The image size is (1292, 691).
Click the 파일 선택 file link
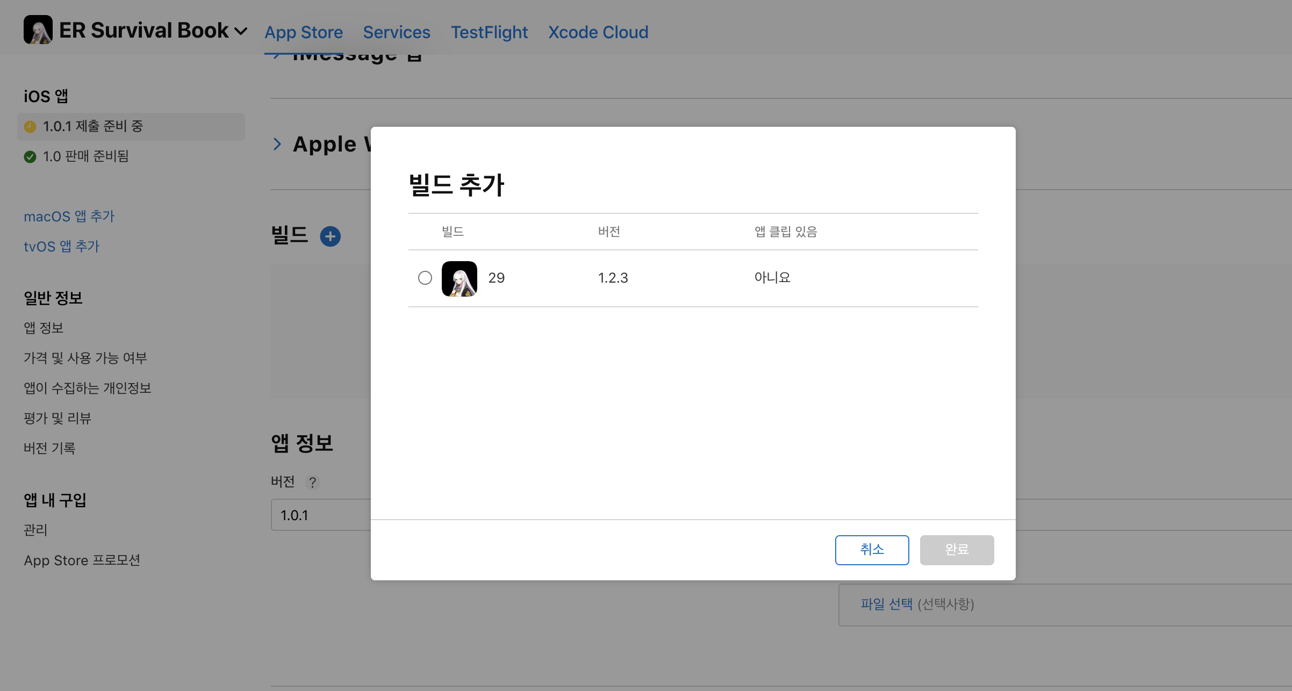pos(886,604)
